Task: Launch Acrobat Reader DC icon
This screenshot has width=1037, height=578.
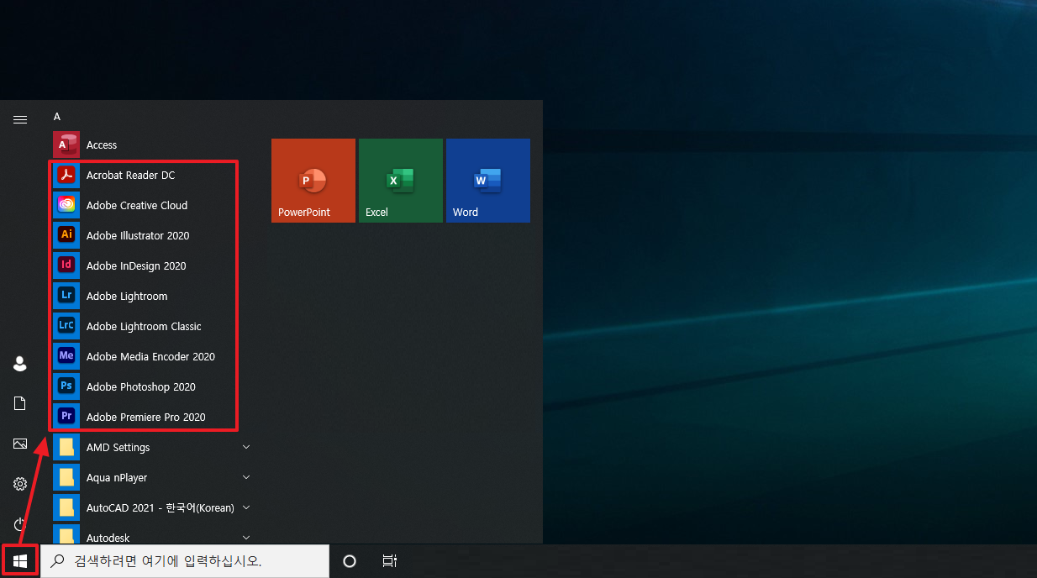Action: 66,175
